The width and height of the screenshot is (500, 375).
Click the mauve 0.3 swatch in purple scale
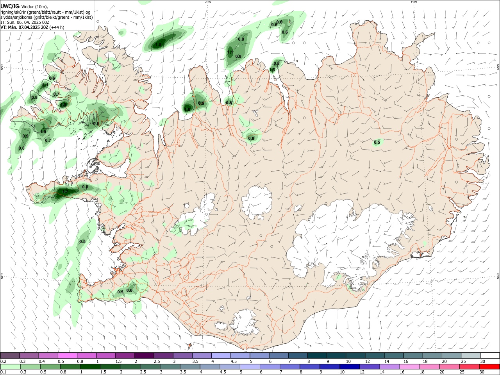coord(29,355)
